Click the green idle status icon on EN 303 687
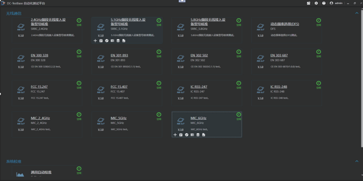Viewport: 363px width, 181px height. tap(318, 52)
